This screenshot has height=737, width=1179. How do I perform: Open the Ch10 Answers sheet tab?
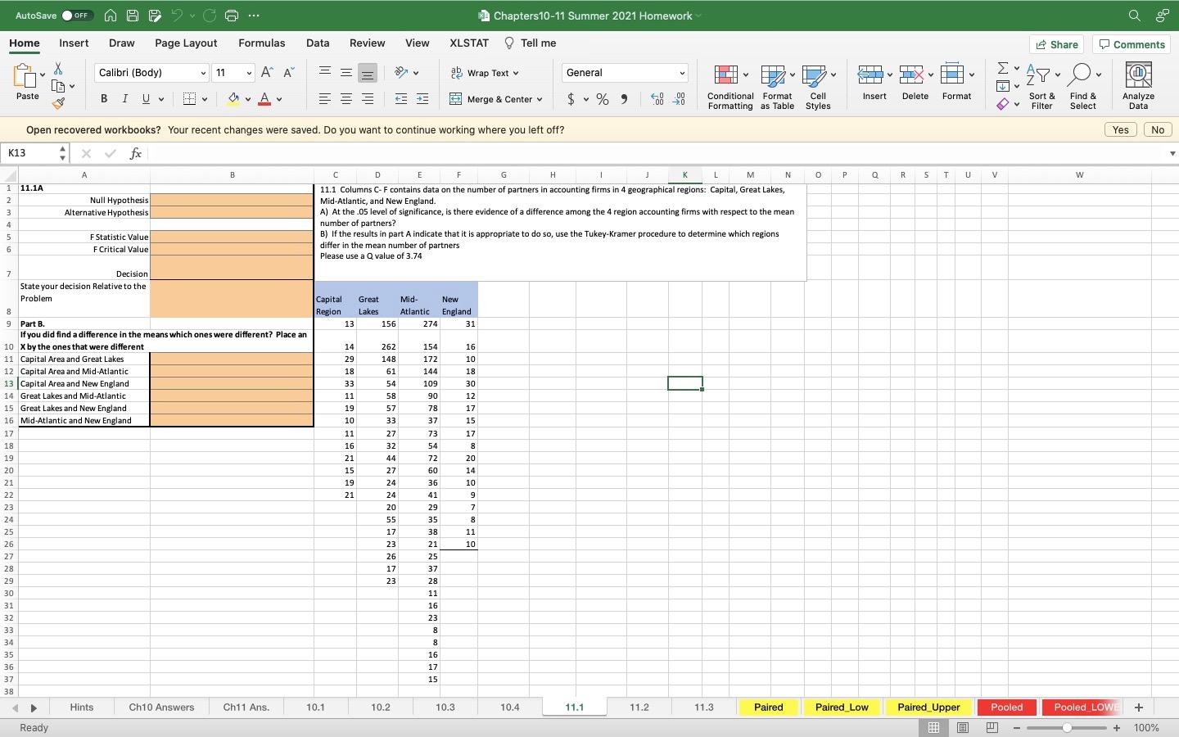click(161, 707)
